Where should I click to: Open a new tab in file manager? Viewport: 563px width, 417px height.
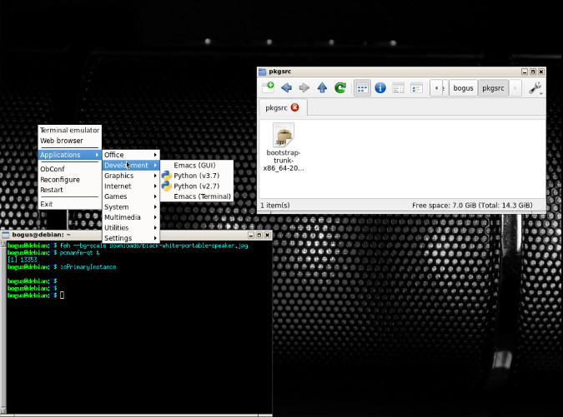[268, 87]
